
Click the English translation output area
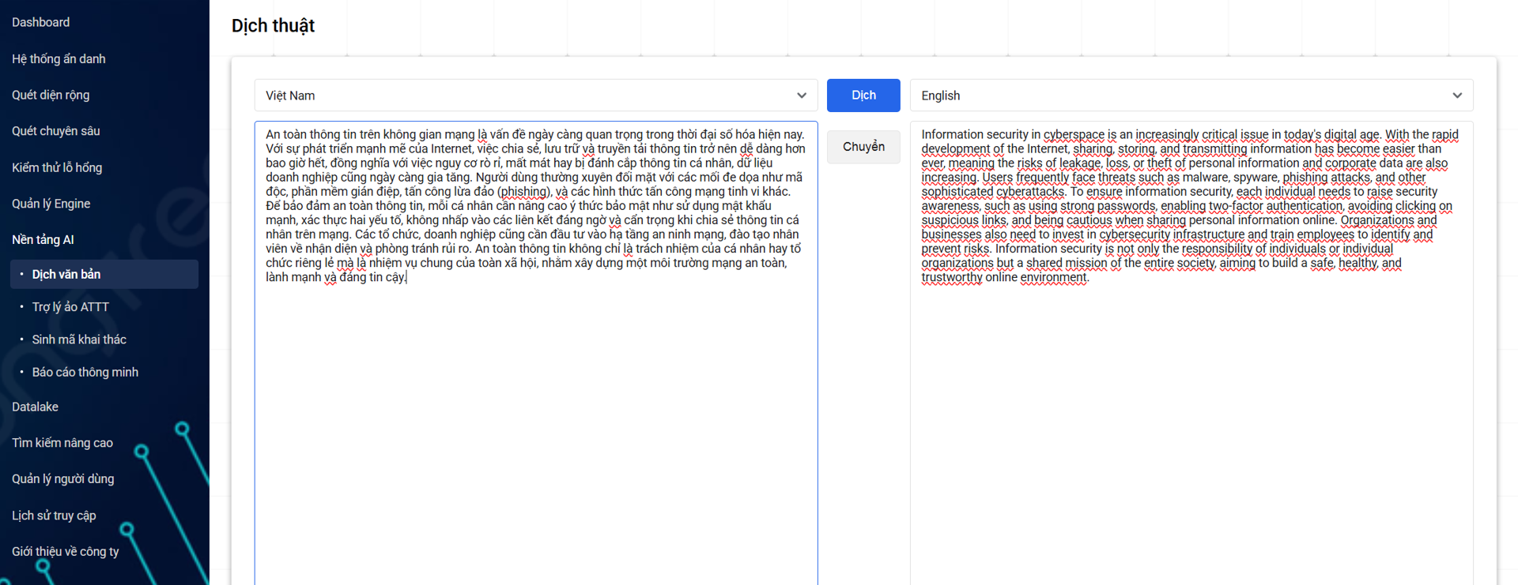[1191, 395]
